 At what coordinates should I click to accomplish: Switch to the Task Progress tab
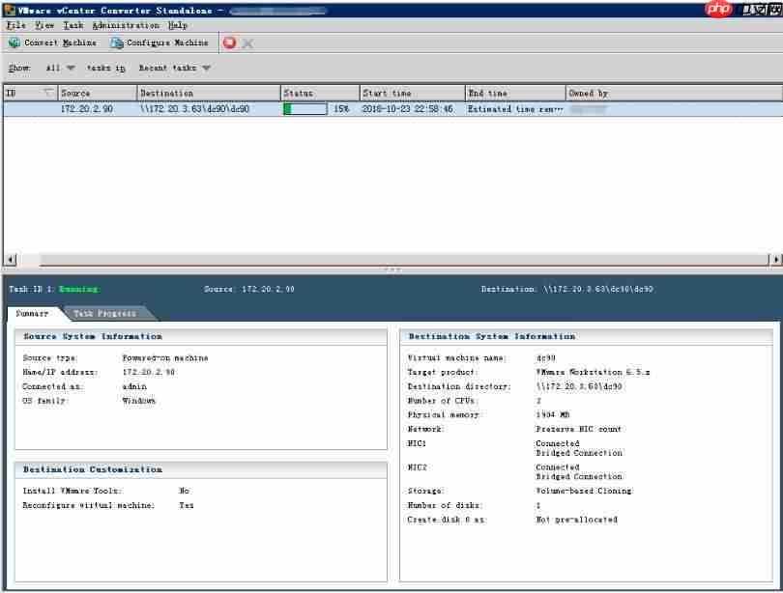[104, 313]
